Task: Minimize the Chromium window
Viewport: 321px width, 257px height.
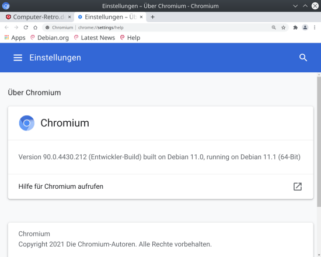Action: tap(295, 6)
